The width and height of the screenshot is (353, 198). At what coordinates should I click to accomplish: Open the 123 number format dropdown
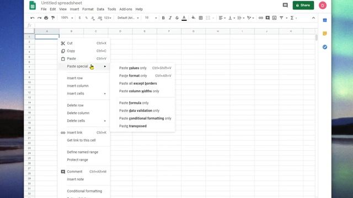click(108, 18)
